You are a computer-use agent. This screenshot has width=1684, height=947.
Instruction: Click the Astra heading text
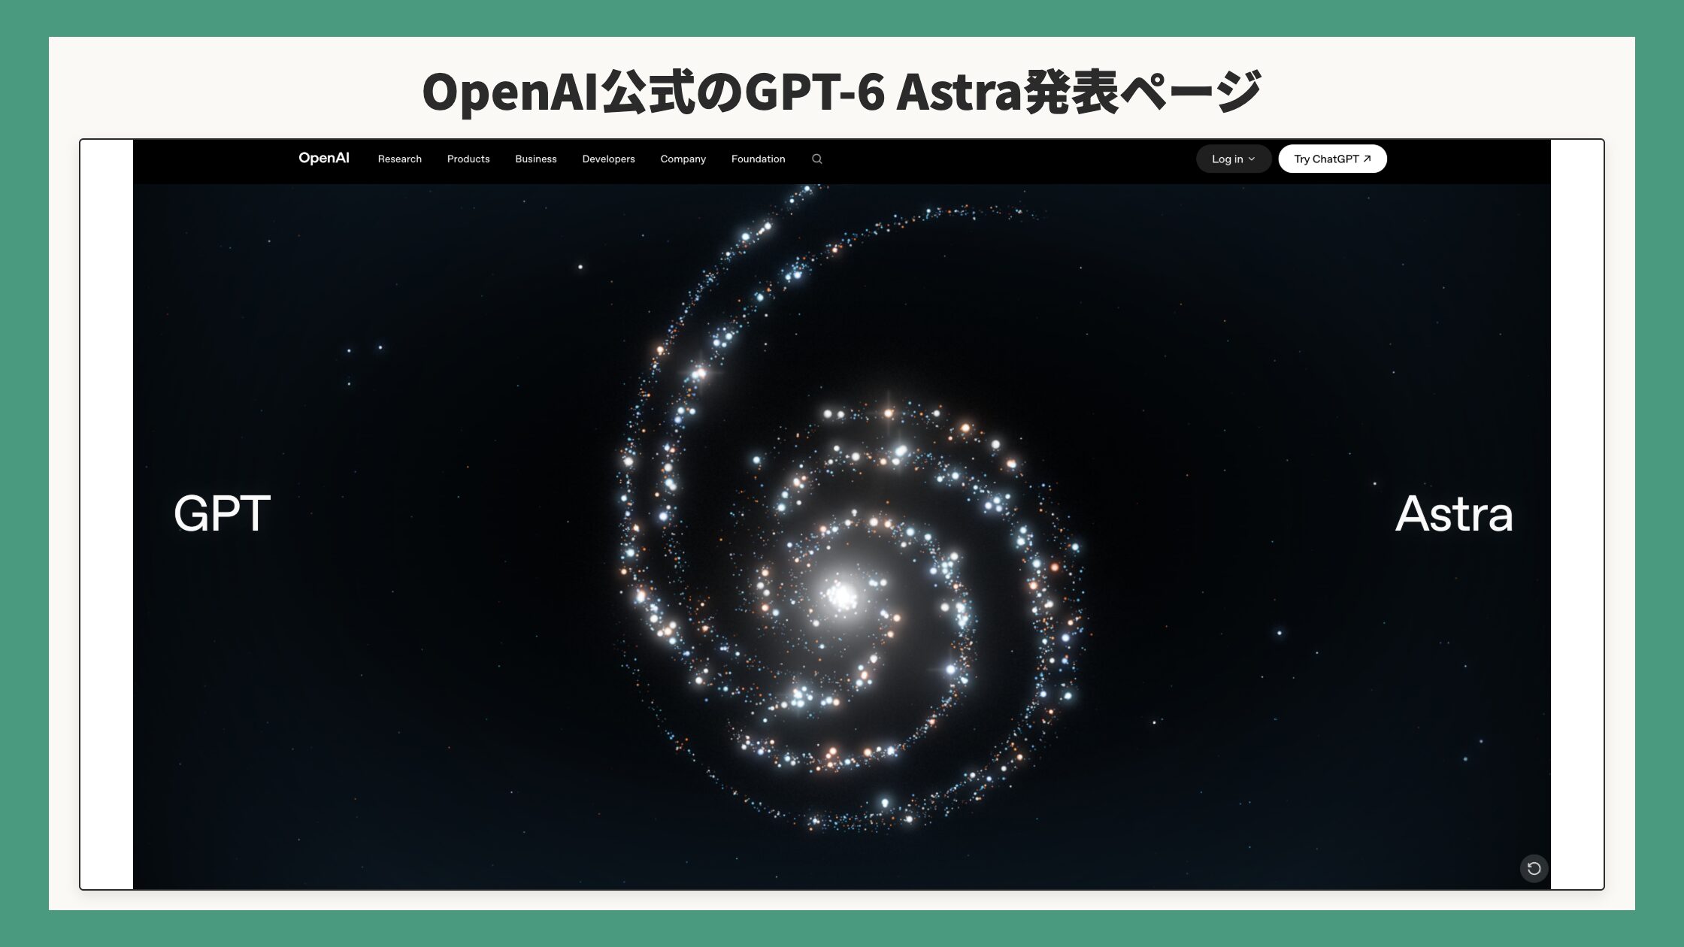(x=1454, y=514)
